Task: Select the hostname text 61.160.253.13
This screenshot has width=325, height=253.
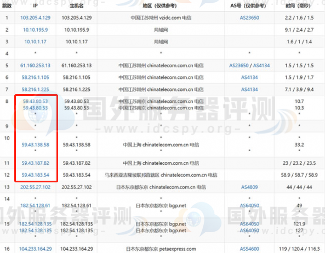Action: [77, 66]
